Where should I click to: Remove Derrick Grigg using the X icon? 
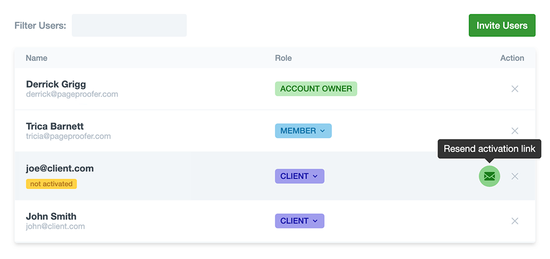[x=515, y=89]
